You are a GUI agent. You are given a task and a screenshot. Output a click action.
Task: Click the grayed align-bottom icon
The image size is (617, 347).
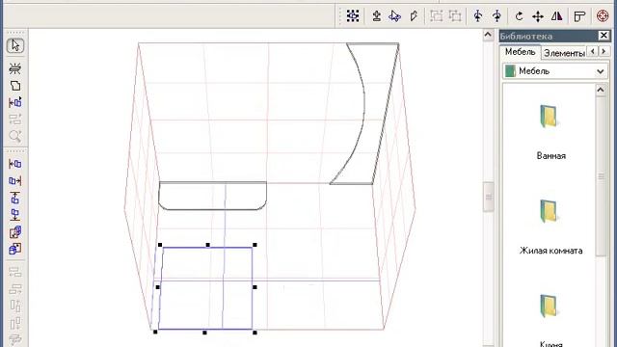pyautogui.click(x=15, y=324)
